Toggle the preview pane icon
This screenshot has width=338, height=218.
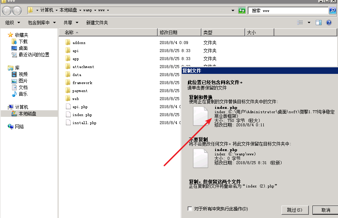[318, 22]
